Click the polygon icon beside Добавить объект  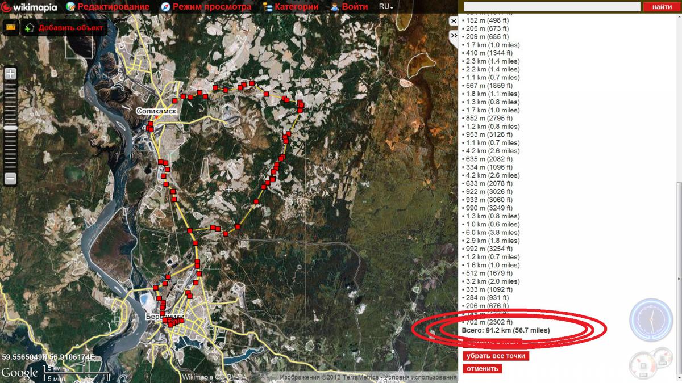[30, 28]
